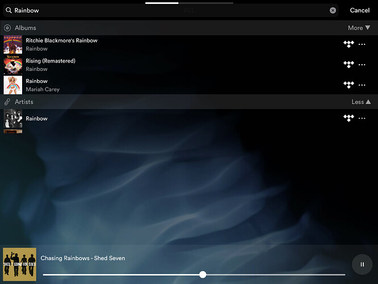The image size is (378, 284).
Task: Select the Rainbow artist thumbnail
Action: pos(13,121)
